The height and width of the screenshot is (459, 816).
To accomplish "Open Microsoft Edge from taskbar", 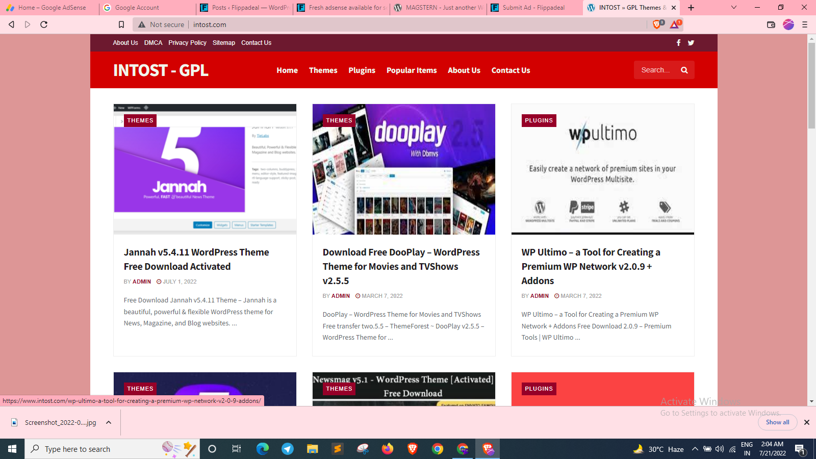I will (263, 449).
